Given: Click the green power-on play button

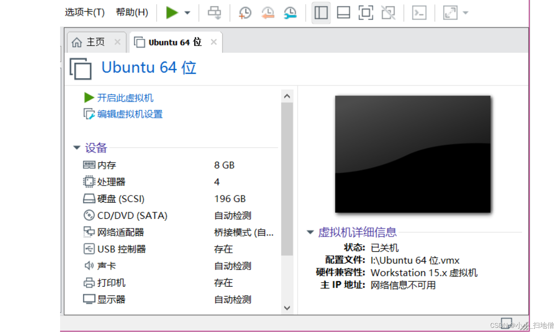Looking at the screenshot, I should pos(172,13).
